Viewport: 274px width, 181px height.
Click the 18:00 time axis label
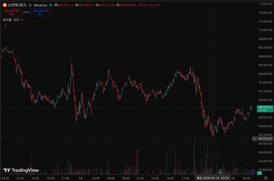tap(51, 178)
